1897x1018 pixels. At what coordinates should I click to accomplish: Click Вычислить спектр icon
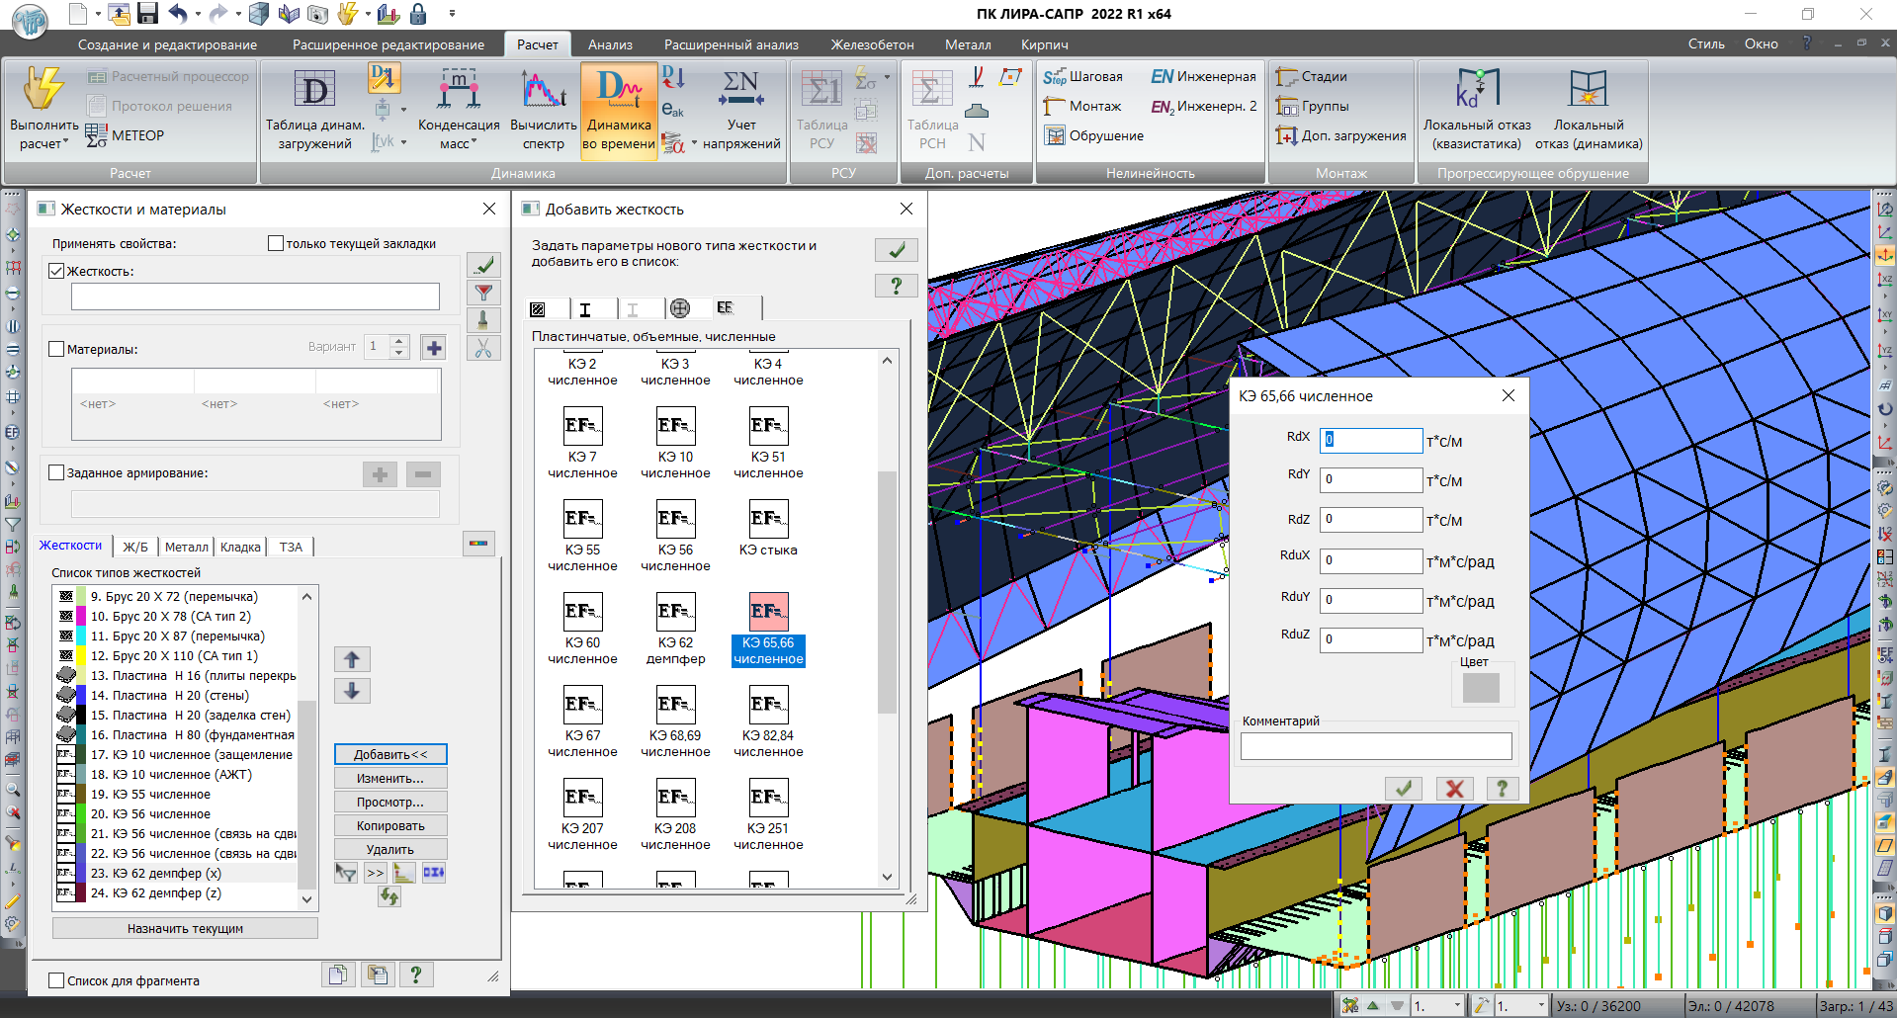click(543, 91)
